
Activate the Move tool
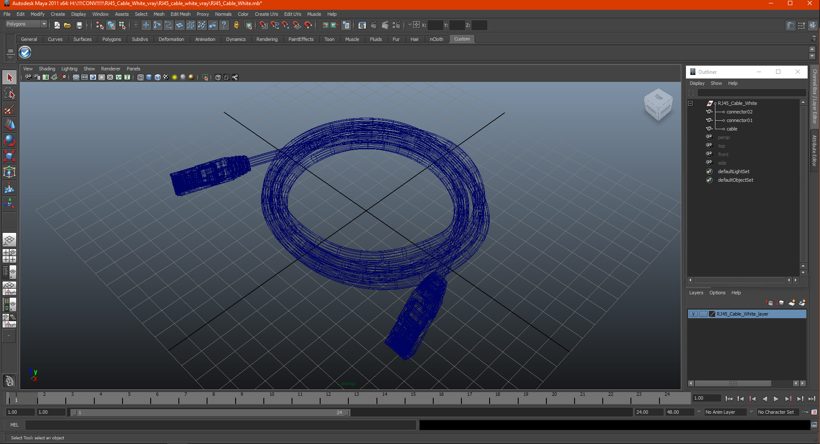coord(9,125)
